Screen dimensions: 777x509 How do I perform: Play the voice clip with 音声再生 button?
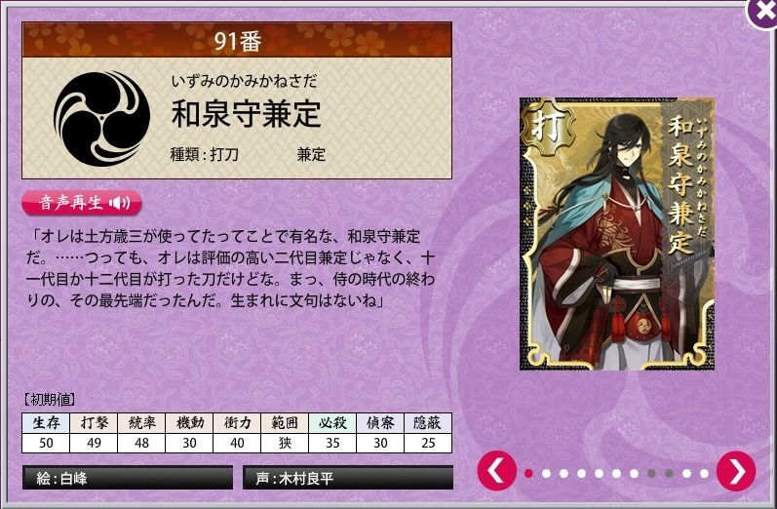82,203
